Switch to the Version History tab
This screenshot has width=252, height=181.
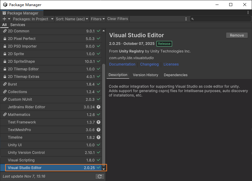[145, 75]
